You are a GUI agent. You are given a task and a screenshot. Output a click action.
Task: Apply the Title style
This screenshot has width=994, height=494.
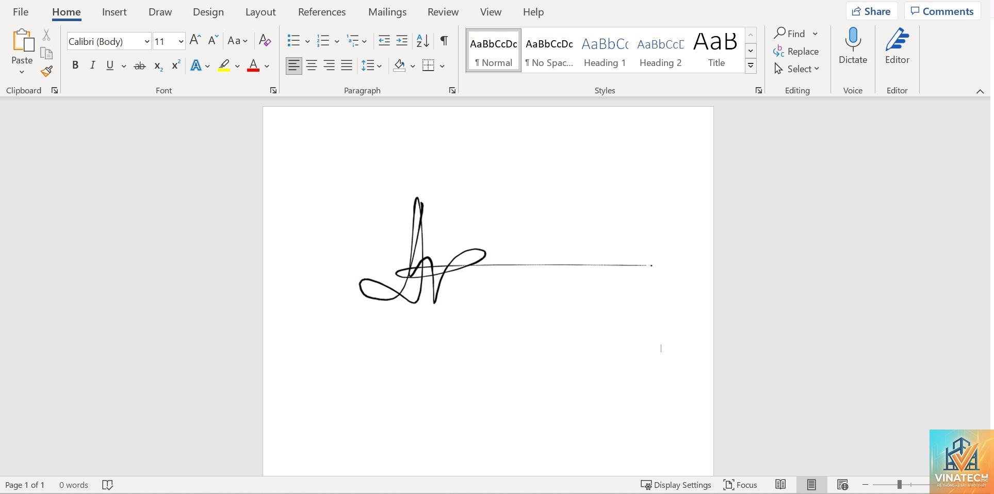pos(716,51)
